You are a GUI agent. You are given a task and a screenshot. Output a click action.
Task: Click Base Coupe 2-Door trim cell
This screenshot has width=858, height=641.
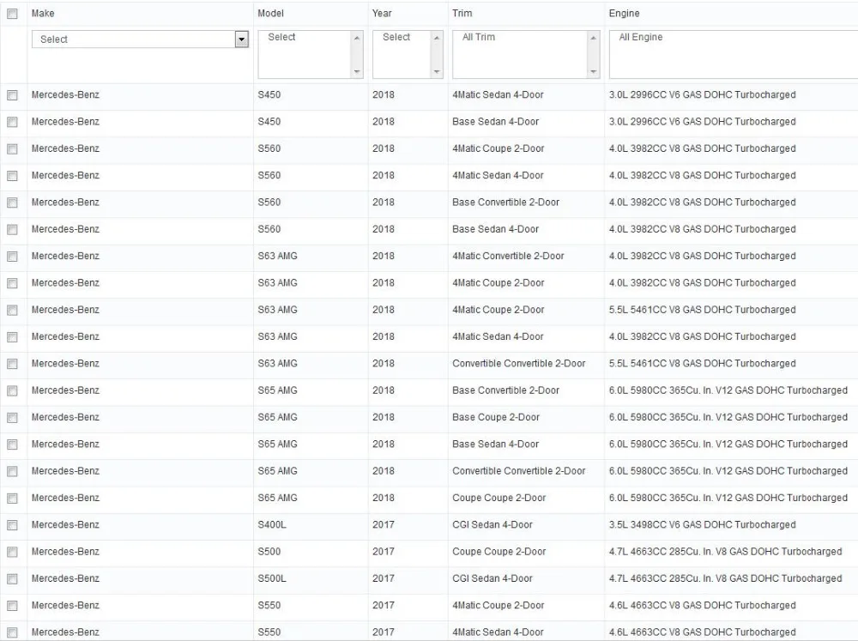pyautogui.click(x=496, y=417)
